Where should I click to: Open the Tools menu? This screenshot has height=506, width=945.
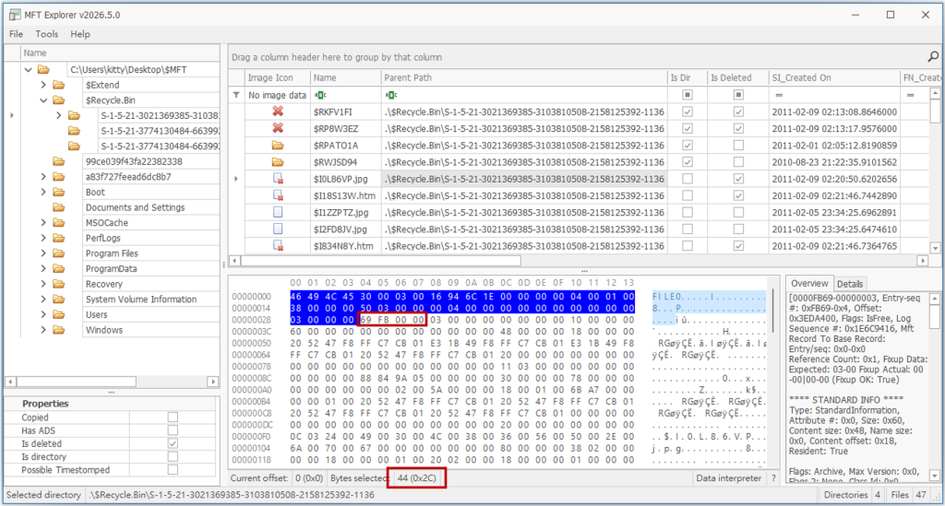pos(46,34)
